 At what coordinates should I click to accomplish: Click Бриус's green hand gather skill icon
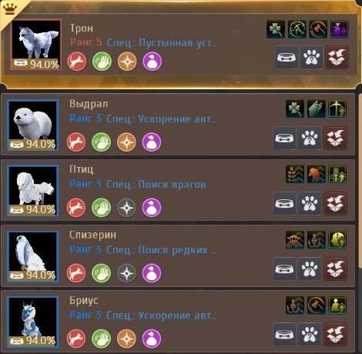pyautogui.click(x=102, y=339)
